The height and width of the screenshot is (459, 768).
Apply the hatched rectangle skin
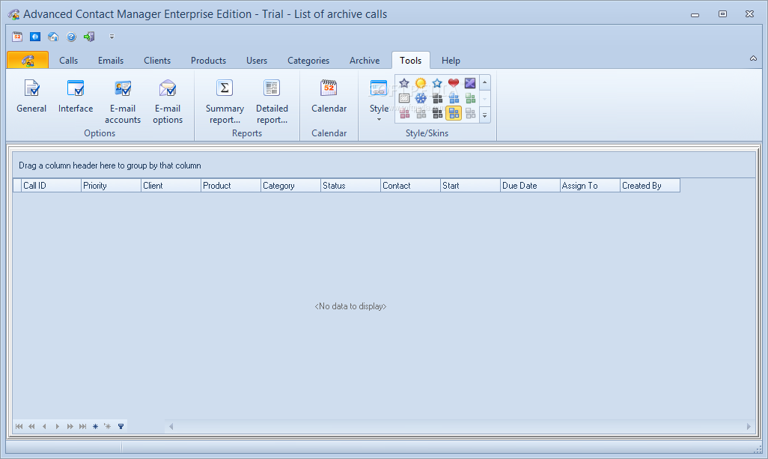tap(404, 98)
